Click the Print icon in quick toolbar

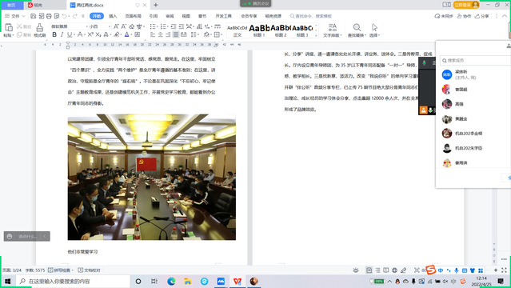(49, 16)
